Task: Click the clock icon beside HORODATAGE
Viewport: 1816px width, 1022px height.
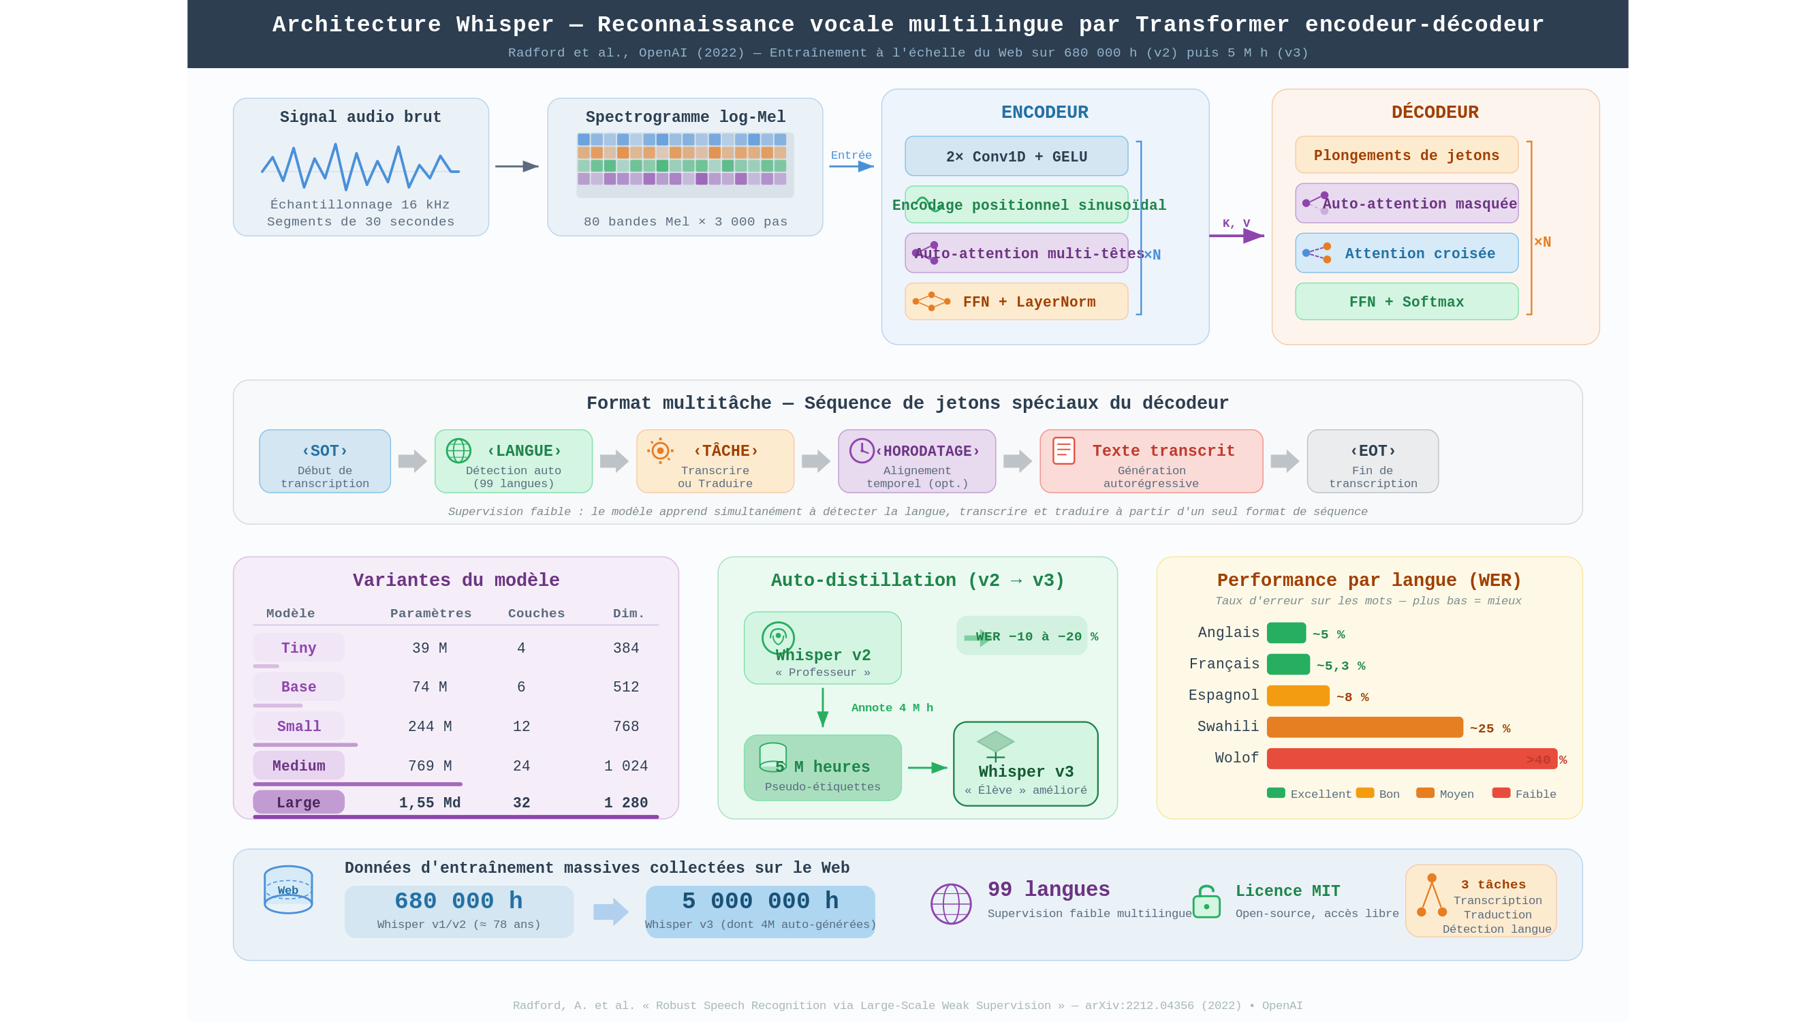Action: pos(862,450)
